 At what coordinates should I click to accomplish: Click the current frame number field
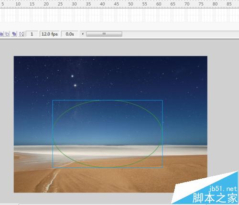(32, 34)
